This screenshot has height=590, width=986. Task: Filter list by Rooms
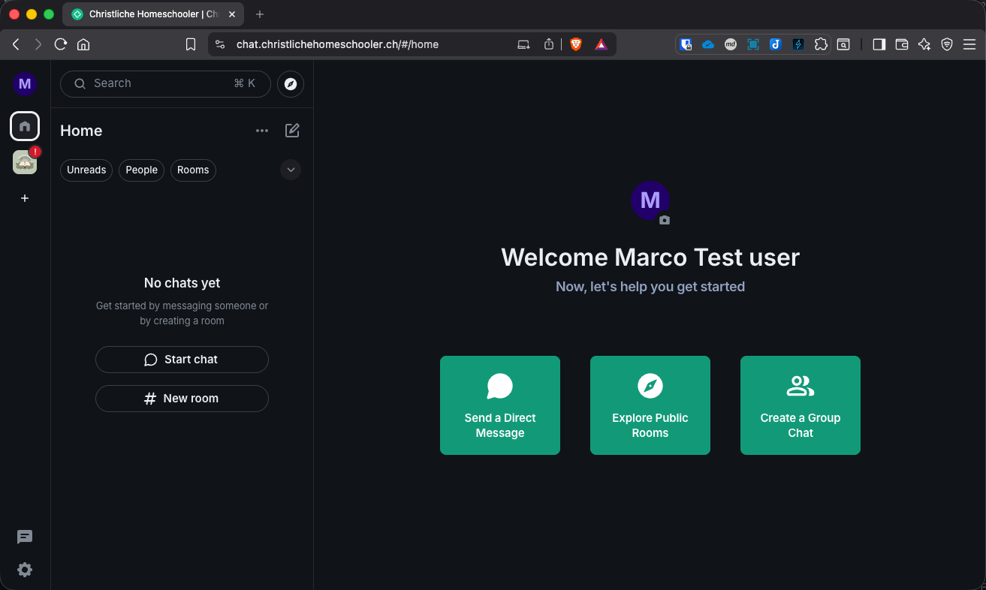[193, 170]
